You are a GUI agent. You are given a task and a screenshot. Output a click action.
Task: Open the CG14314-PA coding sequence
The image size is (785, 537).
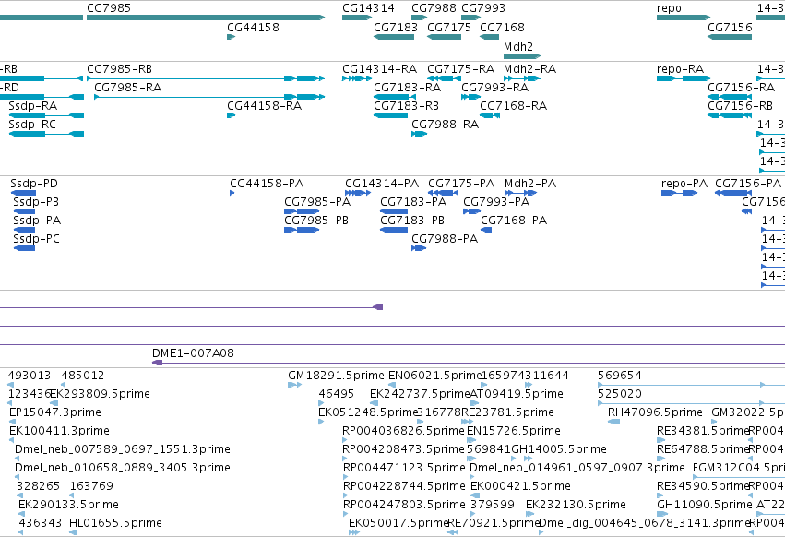(x=358, y=193)
